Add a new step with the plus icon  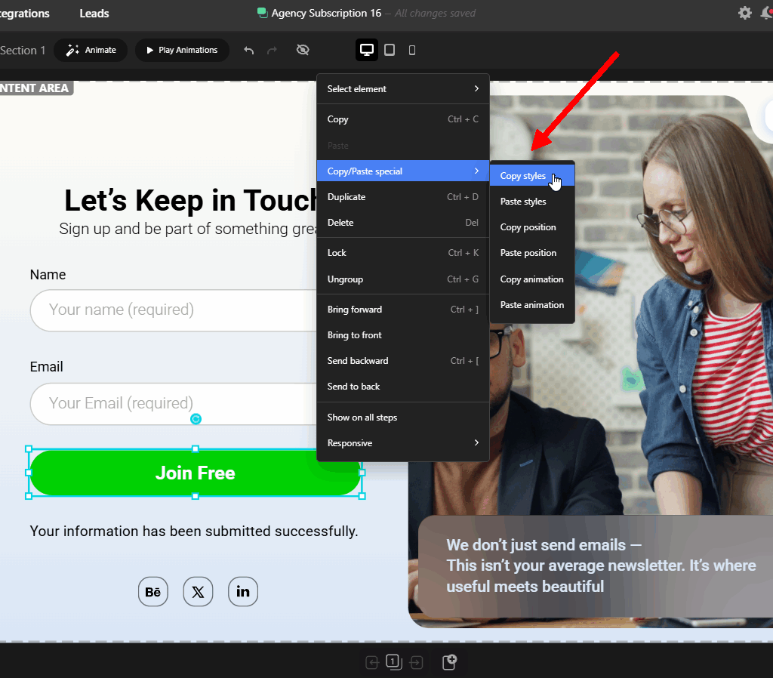[449, 661]
